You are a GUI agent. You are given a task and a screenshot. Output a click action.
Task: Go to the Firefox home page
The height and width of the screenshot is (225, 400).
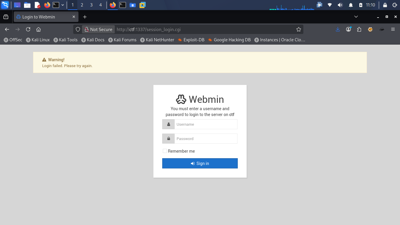pyautogui.click(x=38, y=29)
